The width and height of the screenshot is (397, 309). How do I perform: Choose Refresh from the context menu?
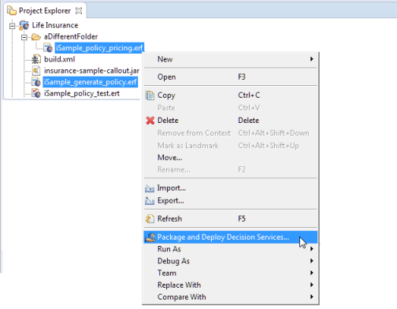tap(231, 218)
